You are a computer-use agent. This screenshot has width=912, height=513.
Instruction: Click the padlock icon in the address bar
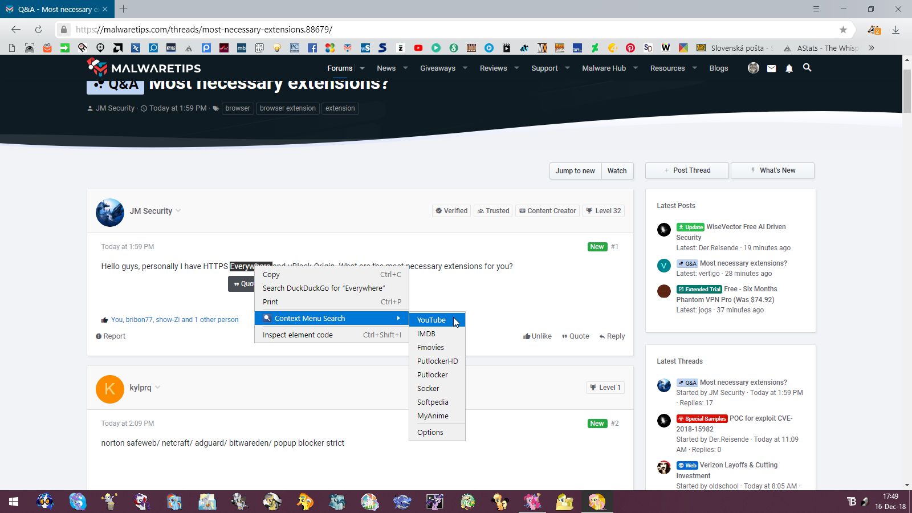pyautogui.click(x=64, y=30)
